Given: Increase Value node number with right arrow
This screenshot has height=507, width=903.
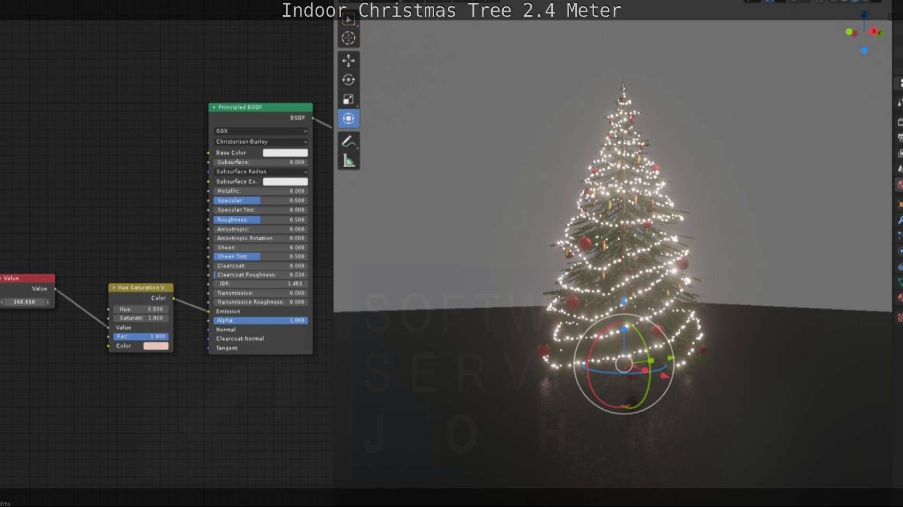Looking at the screenshot, I should pos(48,302).
